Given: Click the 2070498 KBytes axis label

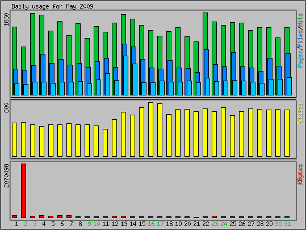Looking at the screenshot, I should coord(6,175).
